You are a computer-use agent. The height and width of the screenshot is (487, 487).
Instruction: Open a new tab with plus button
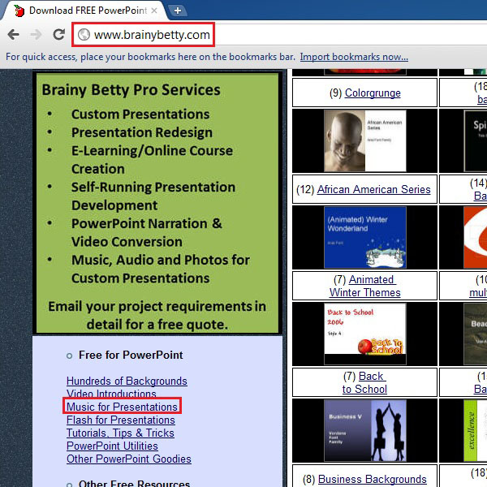(178, 11)
